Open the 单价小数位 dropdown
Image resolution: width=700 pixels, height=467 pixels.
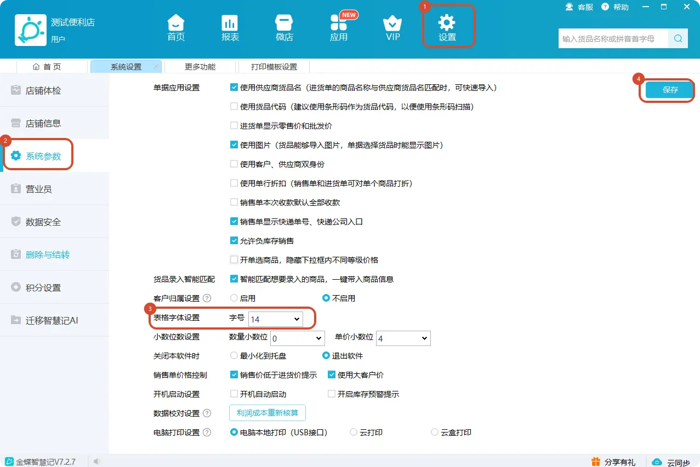(403, 338)
